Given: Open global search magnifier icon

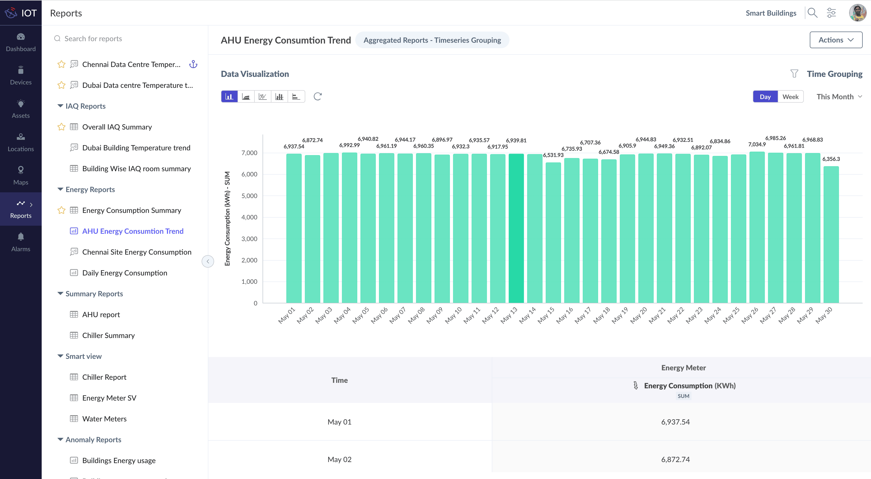Looking at the screenshot, I should [x=812, y=13].
